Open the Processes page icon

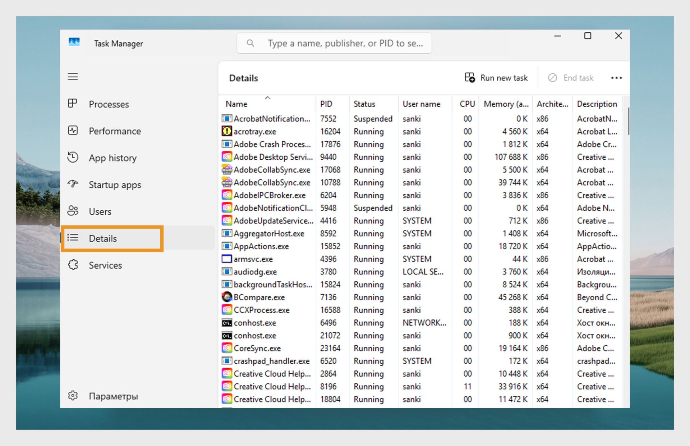click(73, 104)
